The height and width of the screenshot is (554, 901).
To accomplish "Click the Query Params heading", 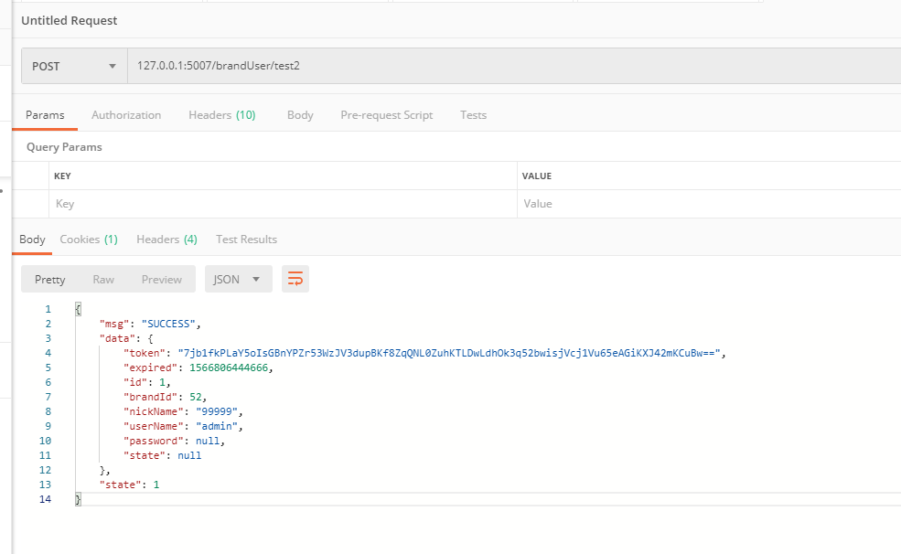I will (64, 147).
